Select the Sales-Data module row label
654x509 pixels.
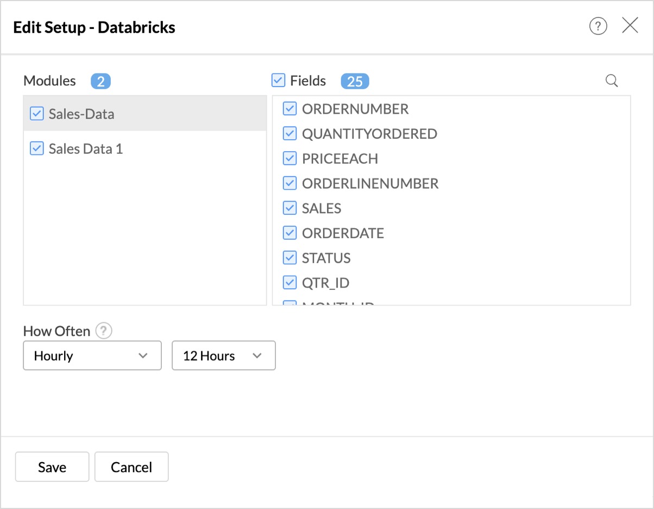[81, 114]
